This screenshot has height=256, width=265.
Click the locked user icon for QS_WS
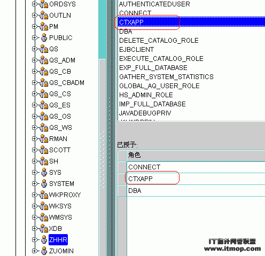tap(44, 128)
